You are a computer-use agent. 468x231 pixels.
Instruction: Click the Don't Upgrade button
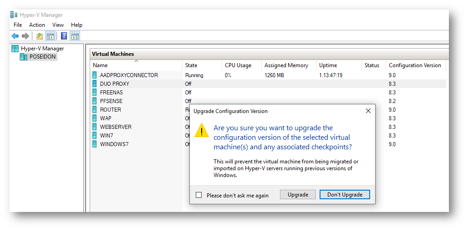pyautogui.click(x=345, y=195)
